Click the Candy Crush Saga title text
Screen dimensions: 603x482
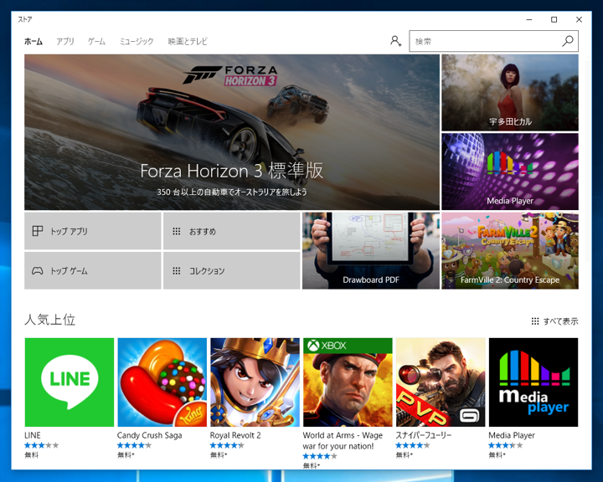(x=150, y=435)
